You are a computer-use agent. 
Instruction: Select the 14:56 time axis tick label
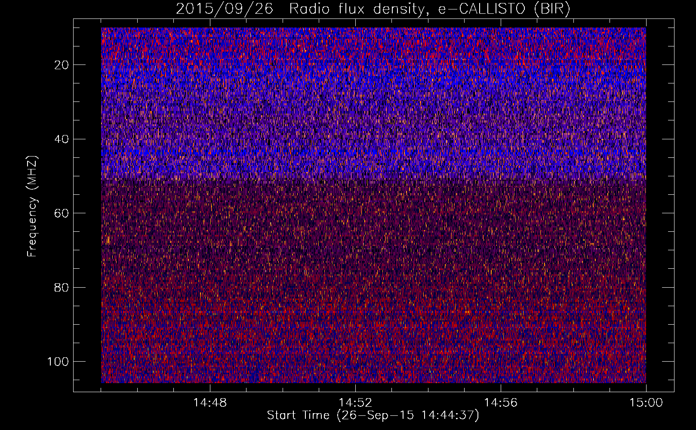(x=501, y=402)
